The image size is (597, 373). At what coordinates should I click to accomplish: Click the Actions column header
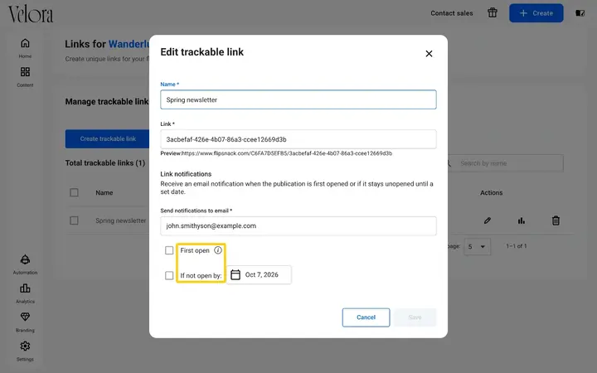tap(491, 192)
